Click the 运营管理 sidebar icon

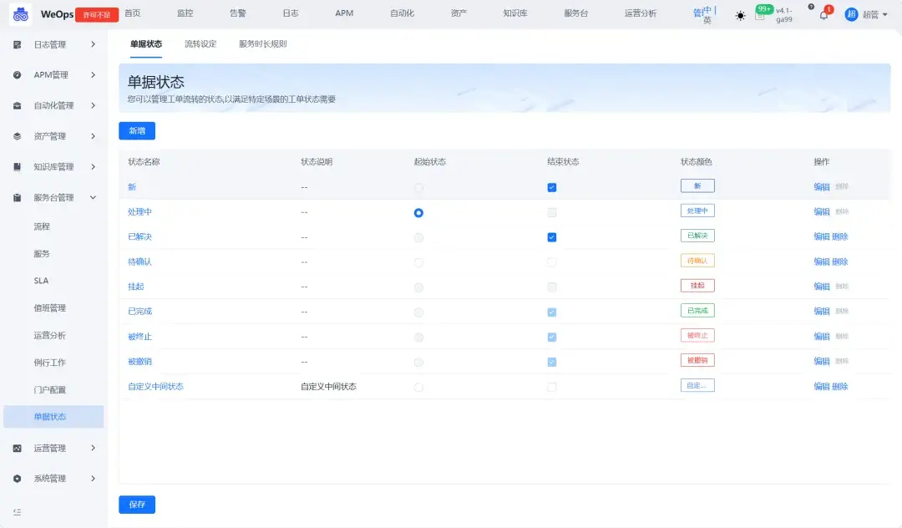tap(18, 448)
